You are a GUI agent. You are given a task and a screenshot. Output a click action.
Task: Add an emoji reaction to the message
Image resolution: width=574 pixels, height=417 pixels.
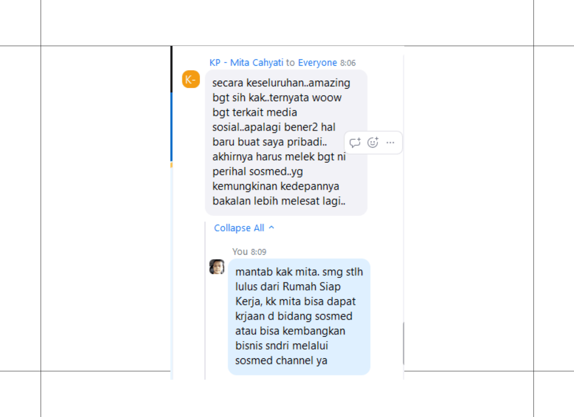[373, 142]
